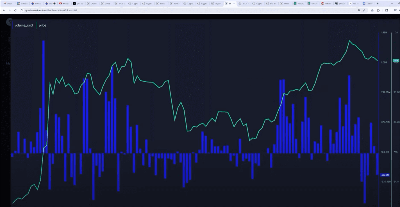The width and height of the screenshot is (400, 207).
Task: Bookmark this page with star icon
Action: [x=364, y=10]
